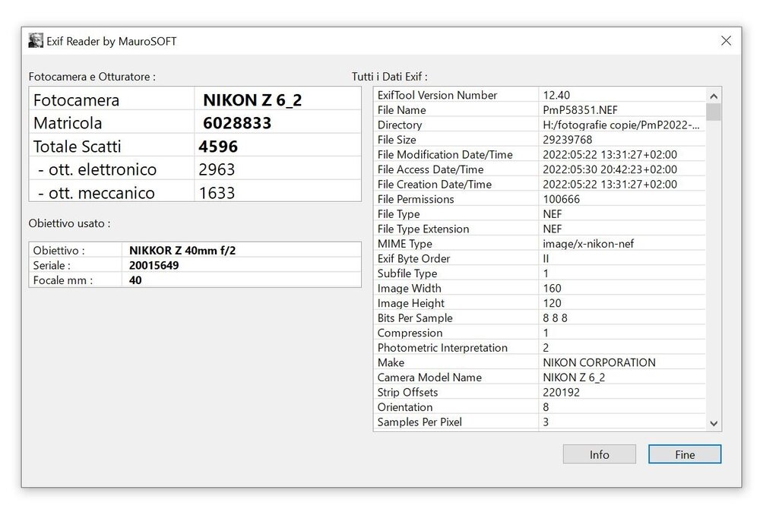The image size is (760, 515).
Task: Select the Make row label
Action: [x=391, y=362]
